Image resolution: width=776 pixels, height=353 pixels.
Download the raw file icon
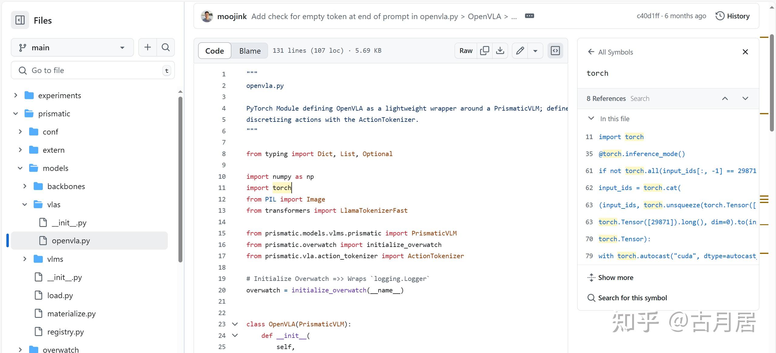[x=500, y=51]
